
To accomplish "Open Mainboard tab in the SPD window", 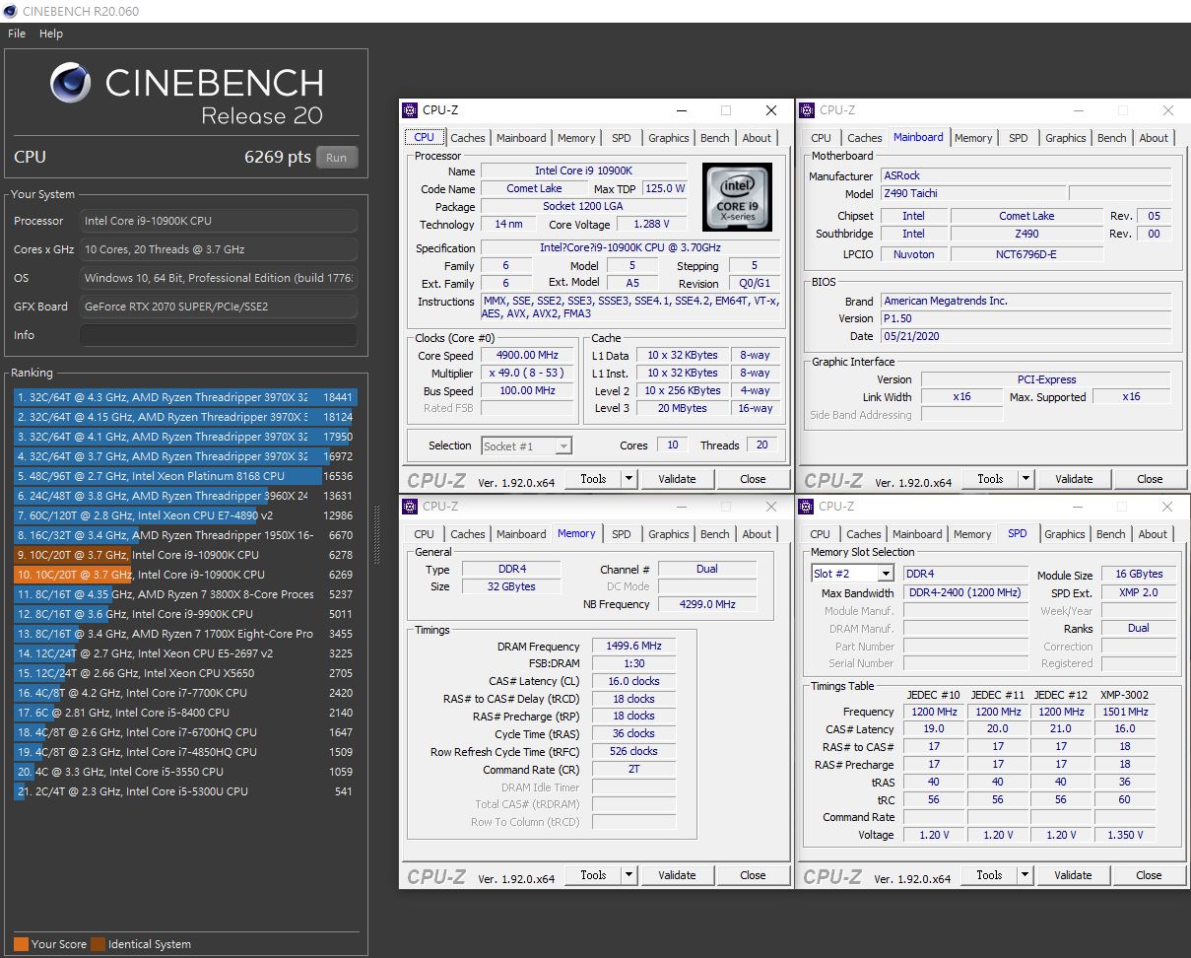I will pyautogui.click(x=917, y=534).
